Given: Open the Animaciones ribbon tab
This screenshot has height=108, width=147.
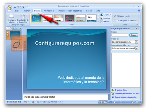Looking at the screenshot, I should 49,11.
